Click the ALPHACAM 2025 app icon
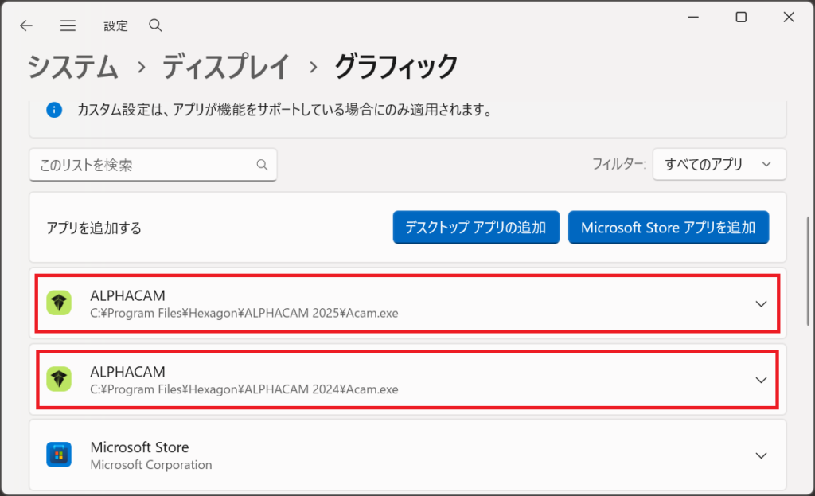Viewport: 815px width, 496px height. click(59, 303)
